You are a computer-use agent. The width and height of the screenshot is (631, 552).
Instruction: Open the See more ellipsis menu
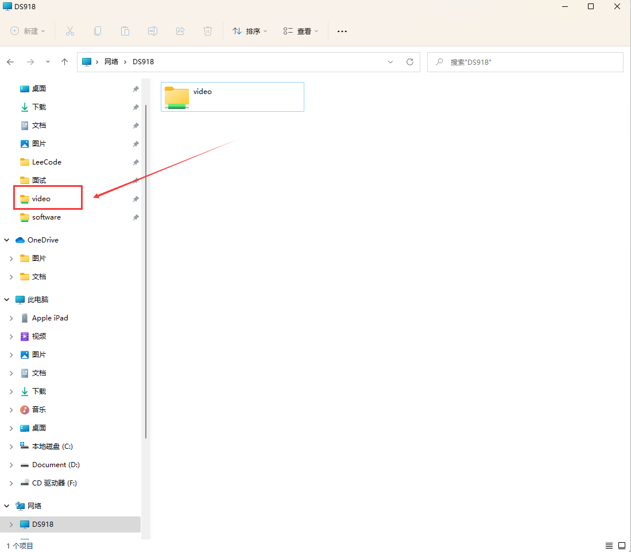pyautogui.click(x=342, y=31)
